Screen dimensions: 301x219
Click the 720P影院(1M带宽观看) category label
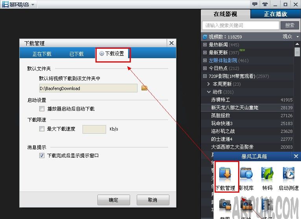pyautogui.click(x=232, y=76)
